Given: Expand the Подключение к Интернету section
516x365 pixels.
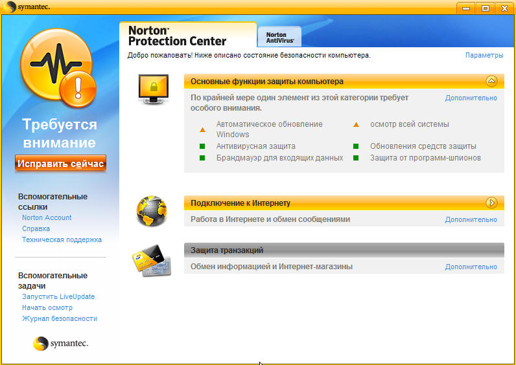Looking at the screenshot, I should tap(491, 203).
